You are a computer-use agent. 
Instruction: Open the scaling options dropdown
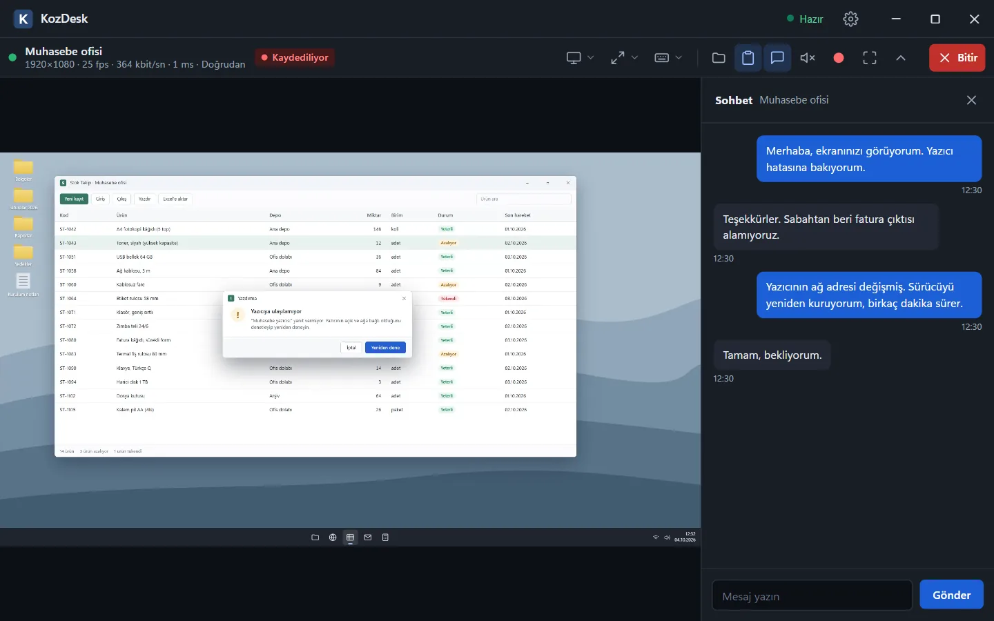click(x=624, y=58)
